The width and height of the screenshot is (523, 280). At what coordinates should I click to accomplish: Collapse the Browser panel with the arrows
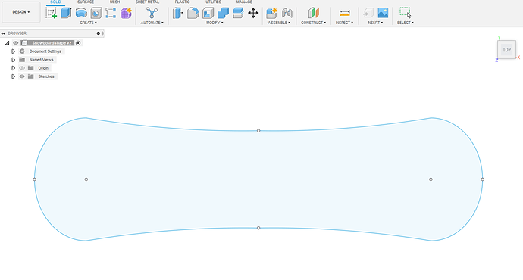[x=3, y=33]
